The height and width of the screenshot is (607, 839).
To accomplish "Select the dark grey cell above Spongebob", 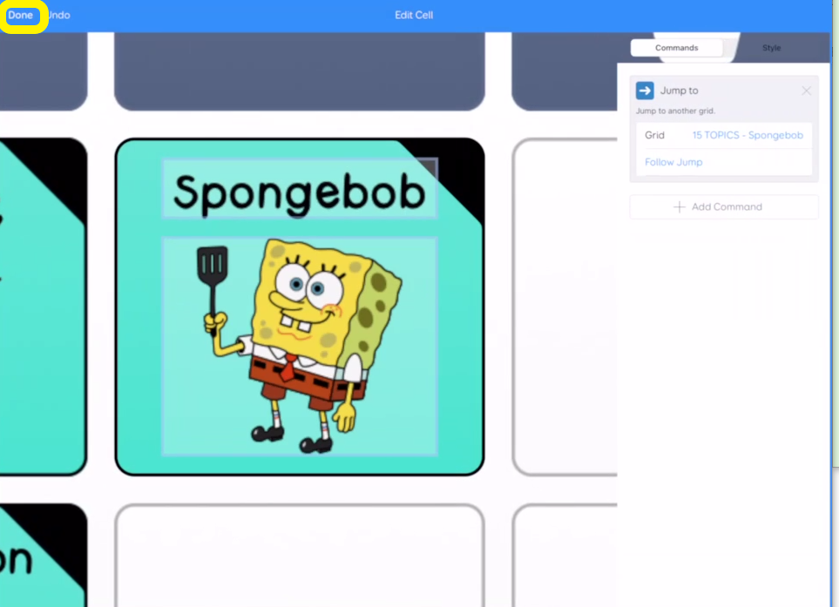I will (300, 71).
